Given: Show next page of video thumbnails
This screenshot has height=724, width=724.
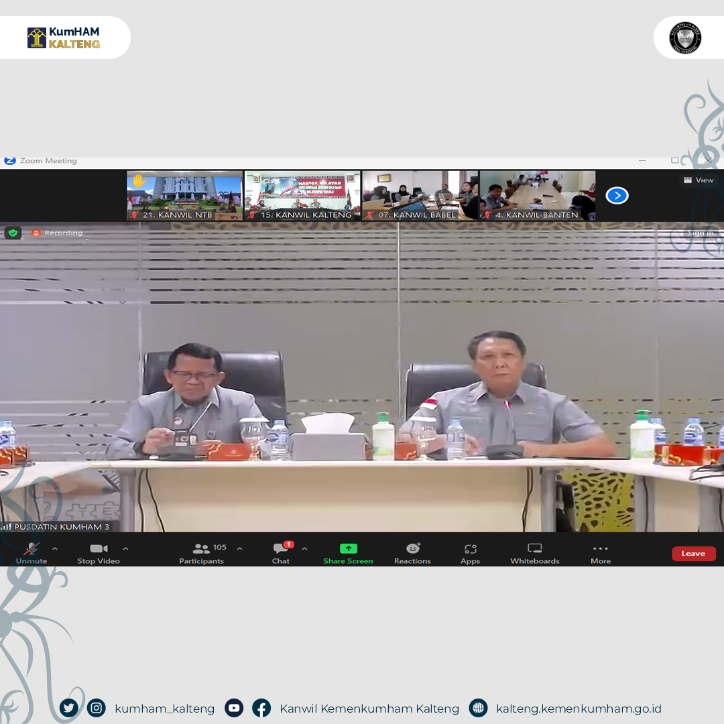Looking at the screenshot, I should pyautogui.click(x=617, y=196).
